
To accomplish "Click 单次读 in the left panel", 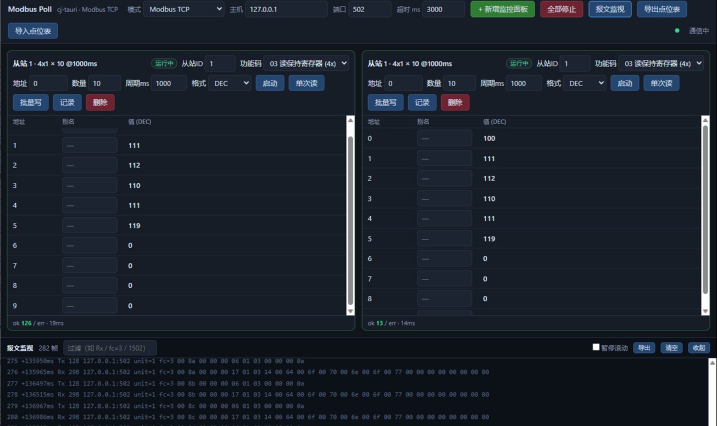I will tap(307, 83).
